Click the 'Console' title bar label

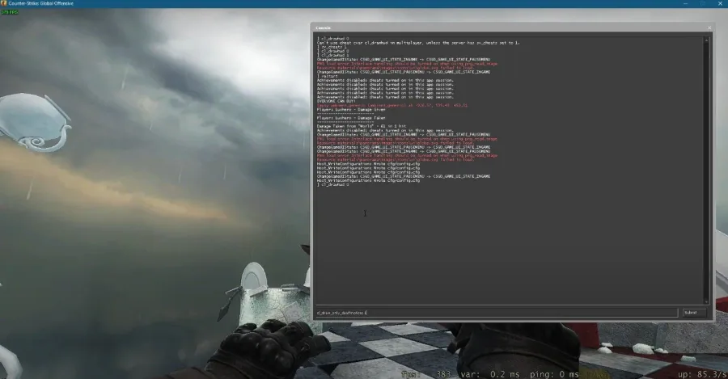pyautogui.click(x=323, y=27)
